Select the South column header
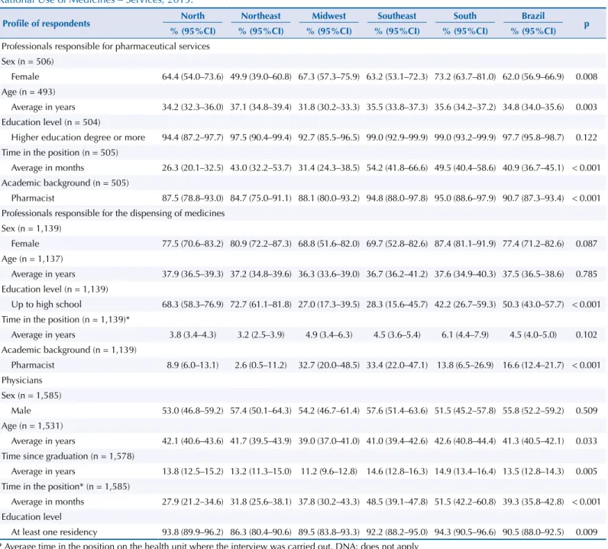Viewport: 608px width, 549px height. coord(465,16)
